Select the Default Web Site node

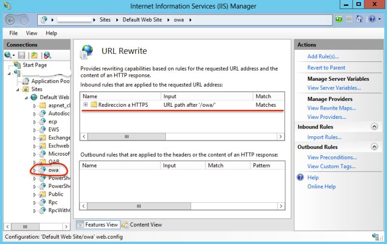pyautogui.click(x=54, y=97)
